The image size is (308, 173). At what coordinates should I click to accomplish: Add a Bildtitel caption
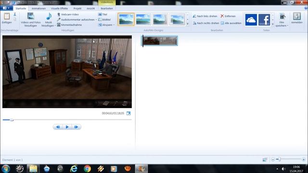pyautogui.click(x=104, y=20)
